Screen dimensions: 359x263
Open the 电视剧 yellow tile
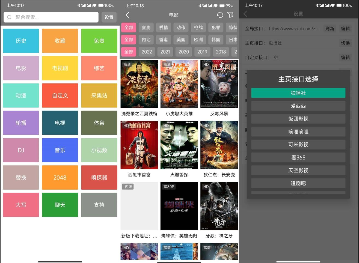point(60,68)
